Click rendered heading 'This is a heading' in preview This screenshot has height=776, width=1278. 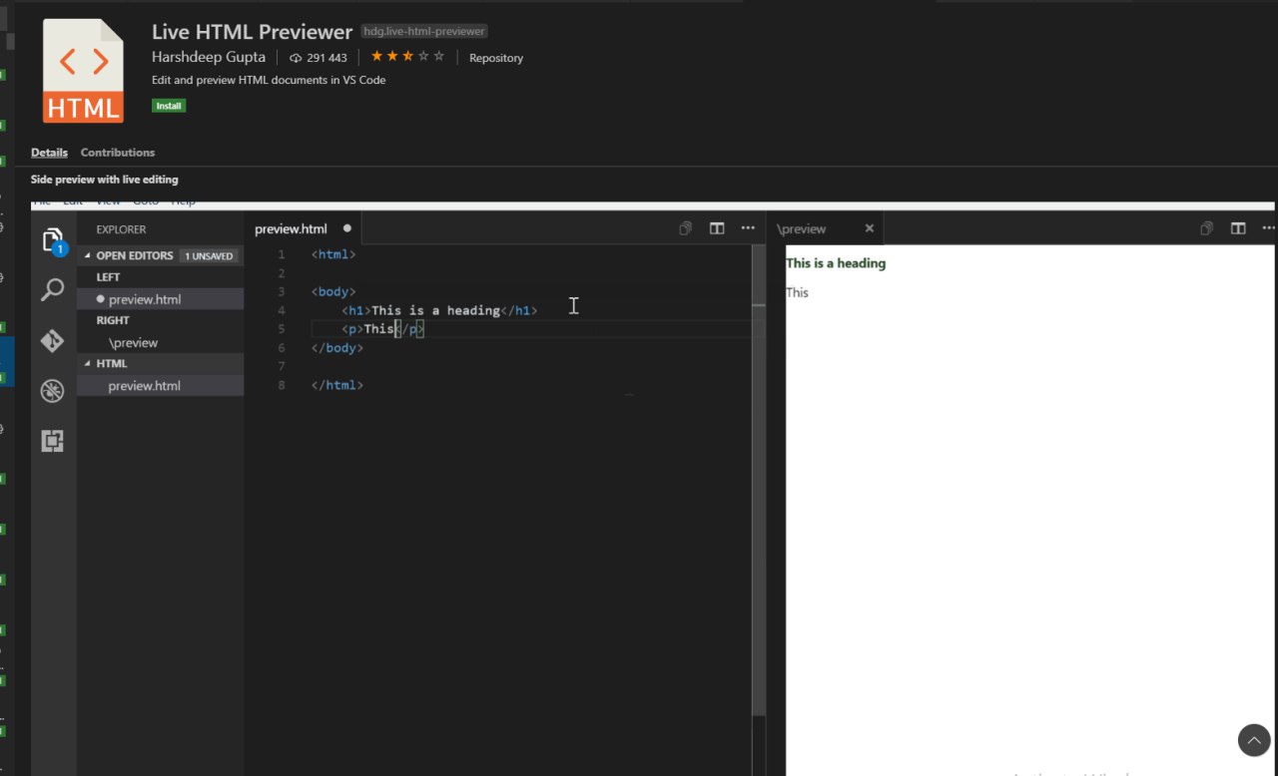tap(836, 263)
